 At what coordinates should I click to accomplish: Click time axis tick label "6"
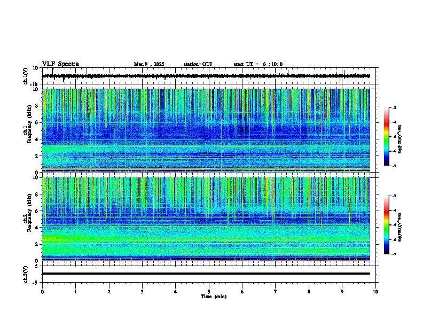[242, 292]
